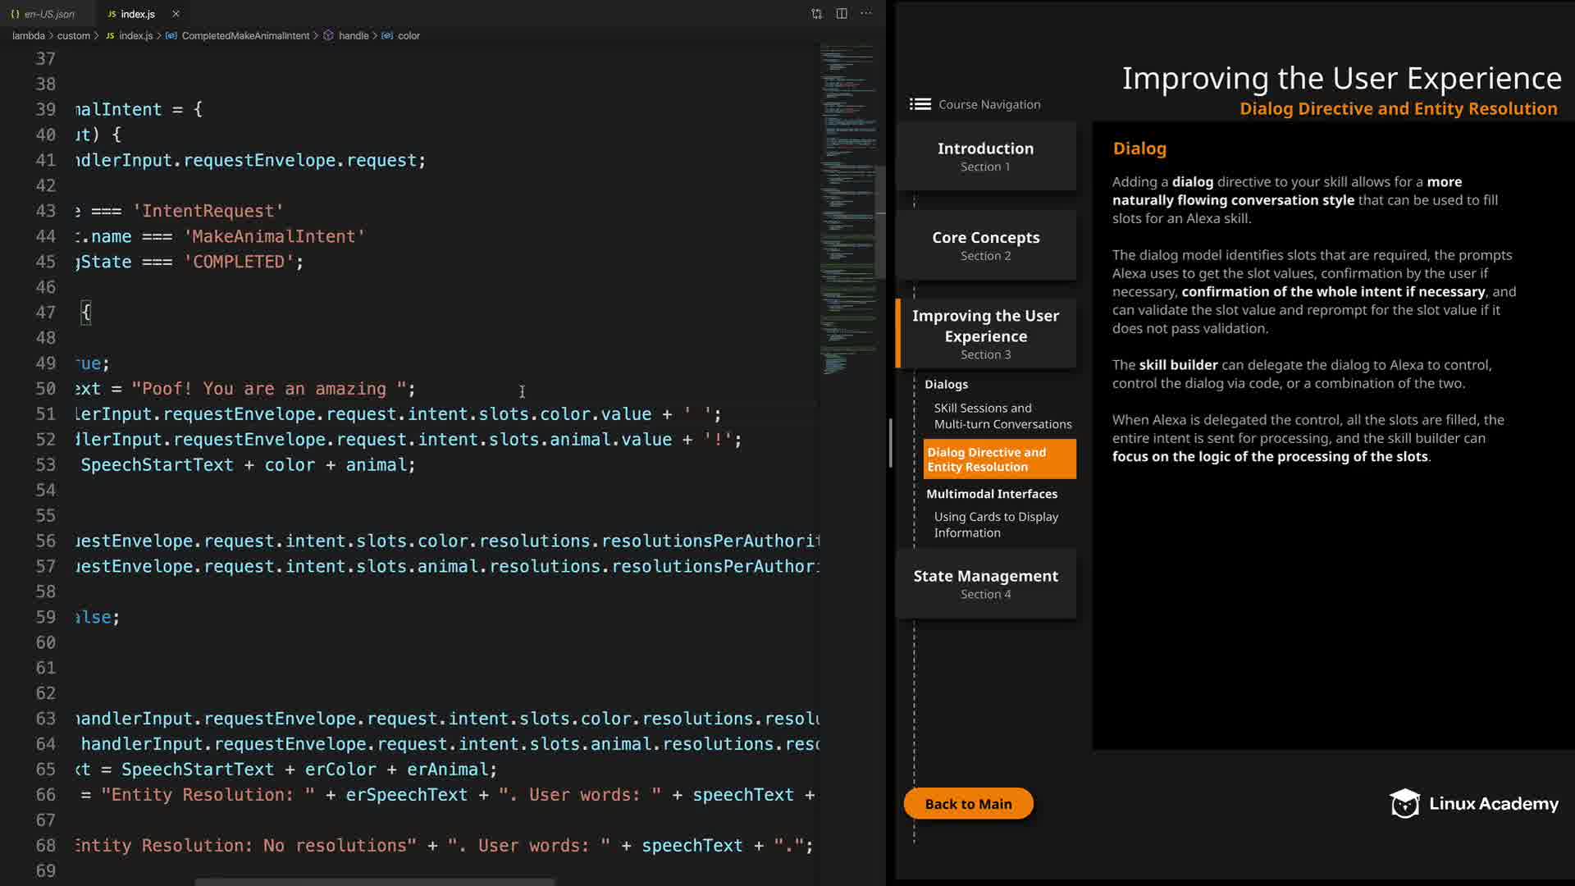Click the Course Navigation hamburger icon

coord(920,104)
